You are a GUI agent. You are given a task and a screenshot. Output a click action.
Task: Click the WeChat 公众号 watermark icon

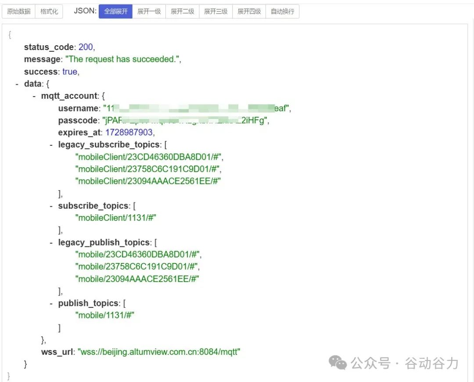(x=338, y=363)
